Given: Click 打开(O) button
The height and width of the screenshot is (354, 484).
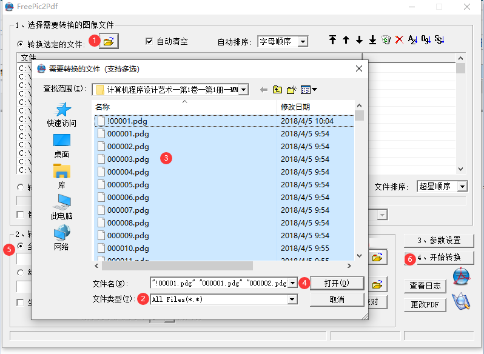Looking at the screenshot, I should click(x=337, y=283).
